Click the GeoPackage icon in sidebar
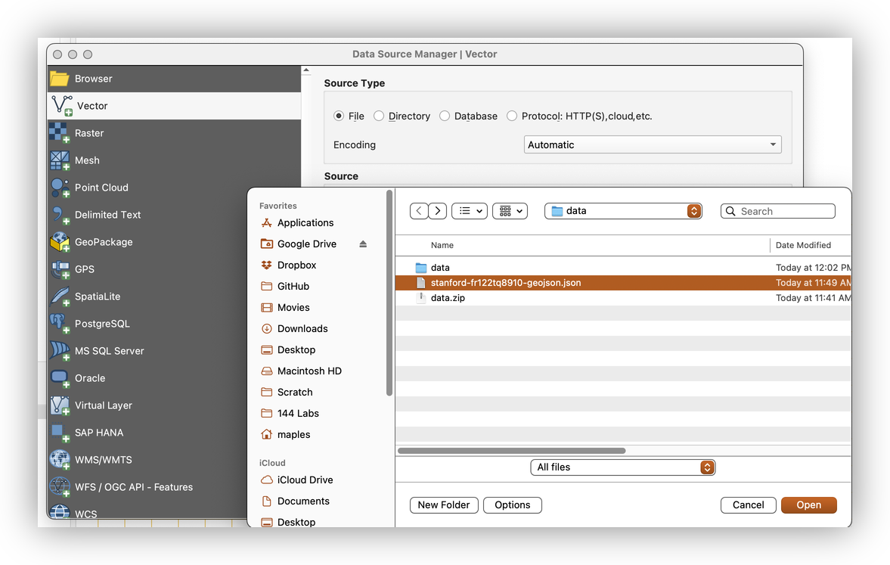Viewport: 890px width, 565px height. pyautogui.click(x=60, y=242)
